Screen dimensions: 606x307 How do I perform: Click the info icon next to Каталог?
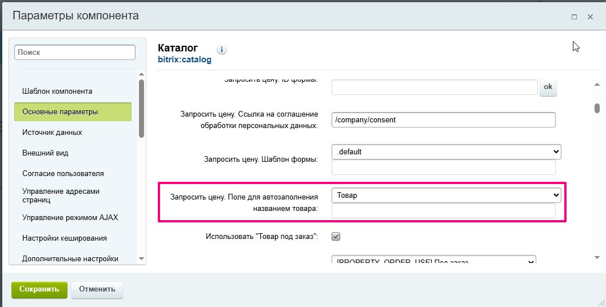point(222,50)
